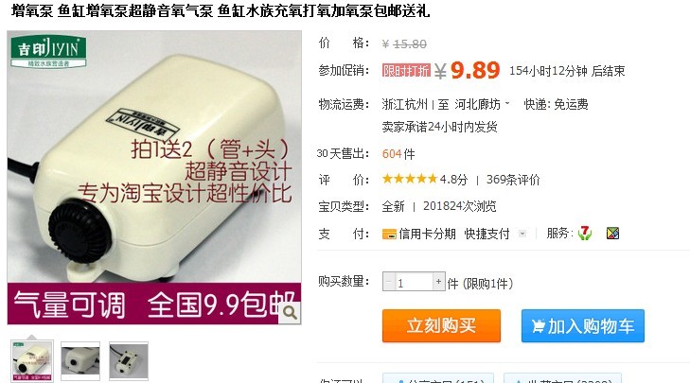This screenshot has height=383, width=690.
Task: Click the 立刻购买 buy now button
Action: click(441, 326)
